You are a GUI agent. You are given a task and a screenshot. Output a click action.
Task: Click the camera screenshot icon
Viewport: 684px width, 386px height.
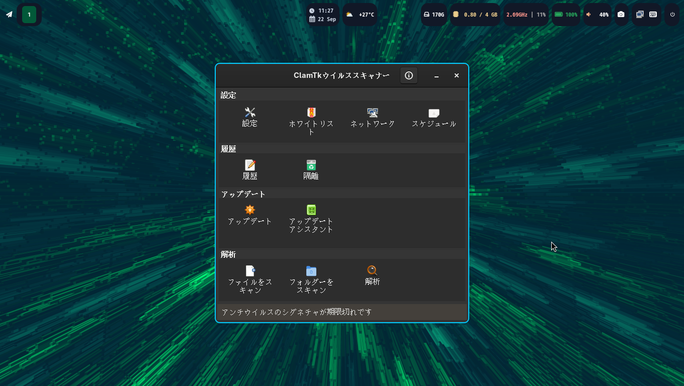tap(621, 15)
